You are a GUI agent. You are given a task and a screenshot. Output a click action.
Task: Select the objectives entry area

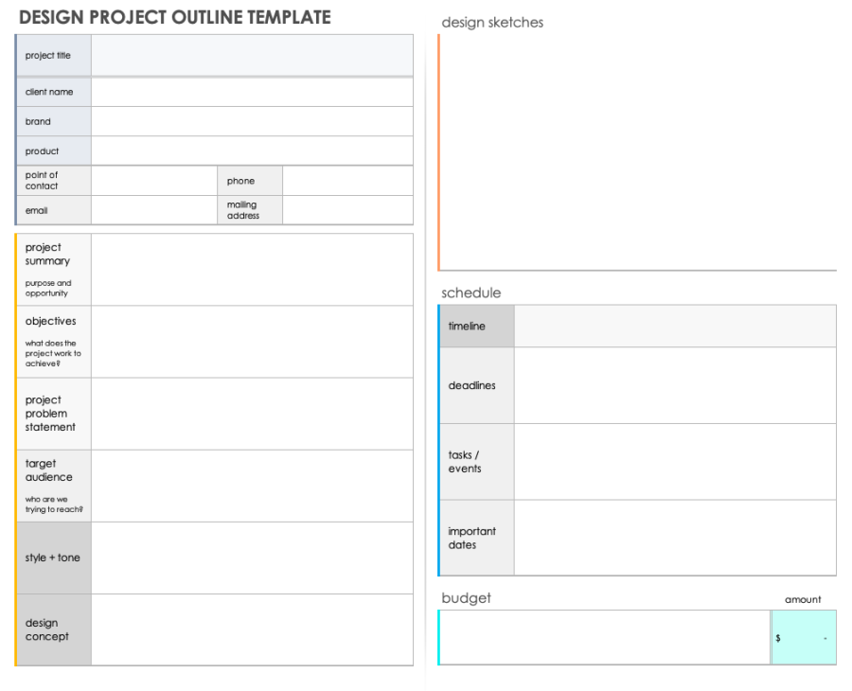click(251, 341)
